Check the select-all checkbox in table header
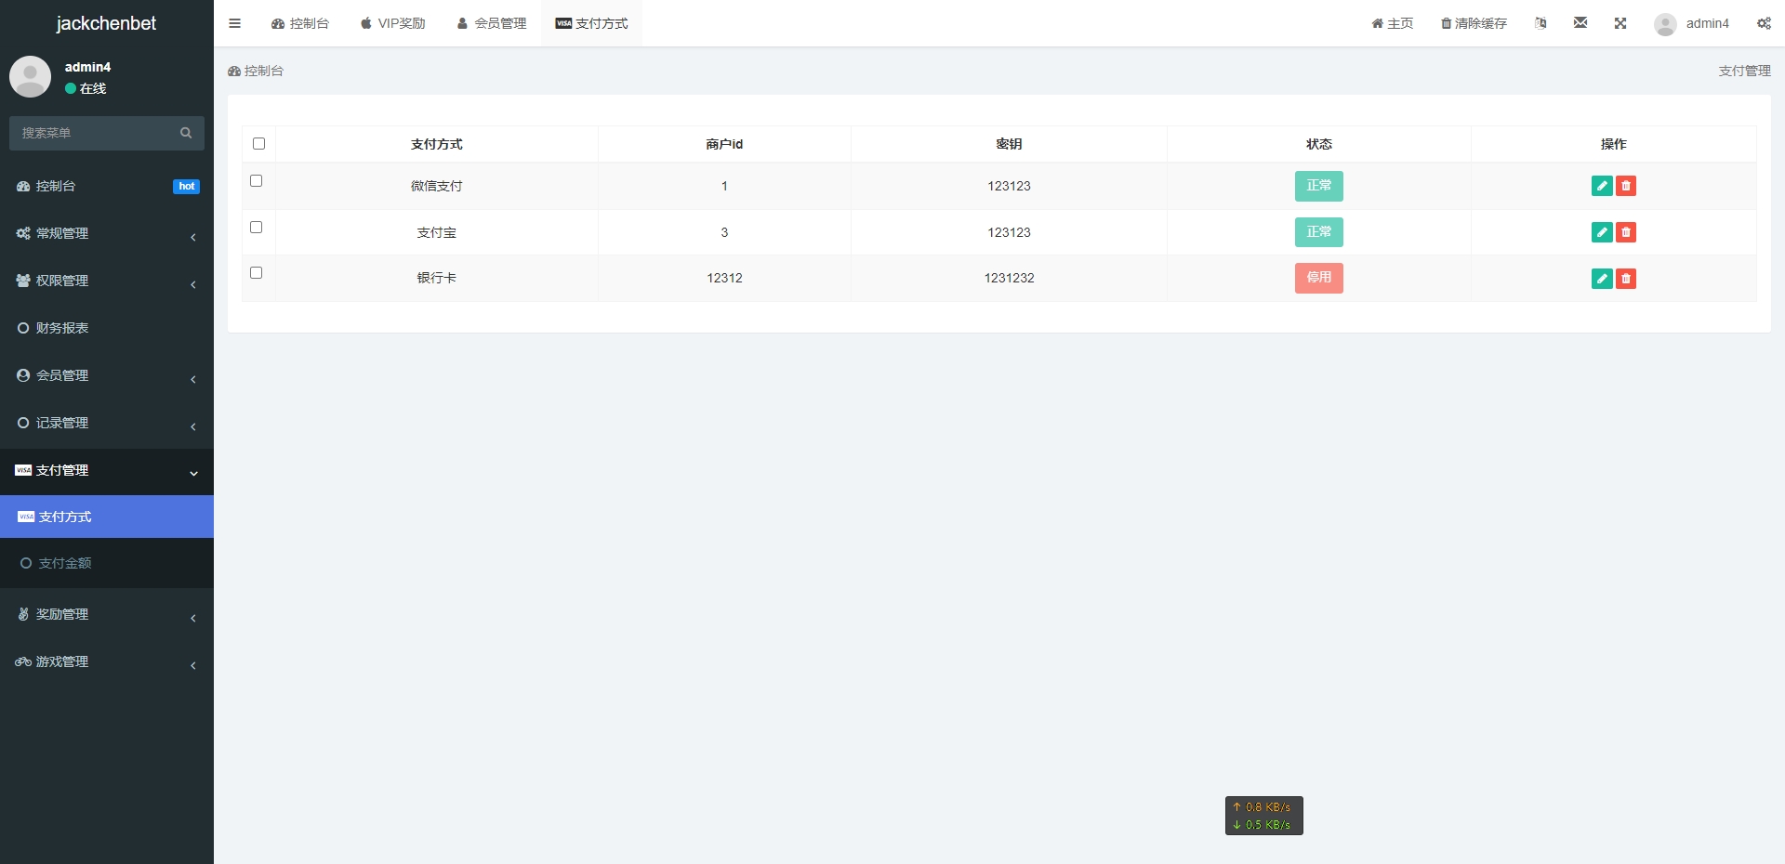 [258, 144]
